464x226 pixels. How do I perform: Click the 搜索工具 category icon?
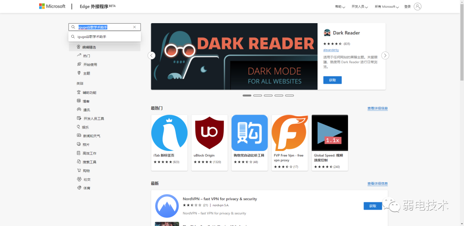coord(79,162)
